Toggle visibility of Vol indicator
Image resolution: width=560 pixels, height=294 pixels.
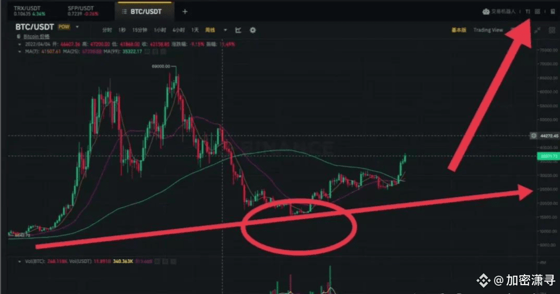157,261
